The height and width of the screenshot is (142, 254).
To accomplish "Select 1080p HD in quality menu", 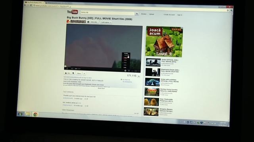I will point(126,56).
